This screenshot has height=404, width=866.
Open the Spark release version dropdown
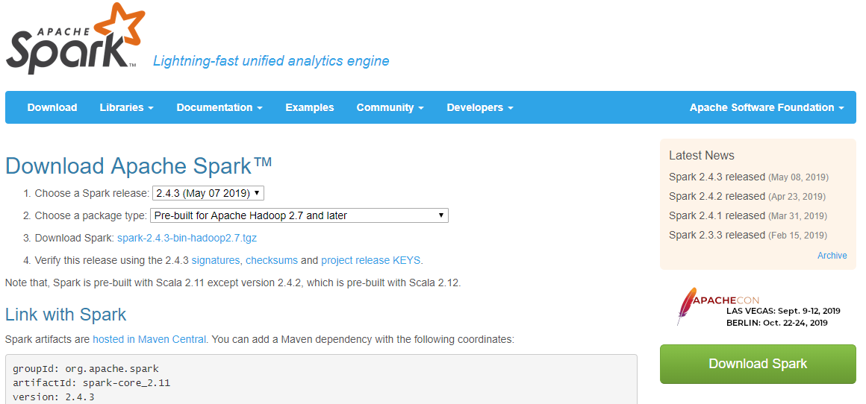[x=208, y=193]
